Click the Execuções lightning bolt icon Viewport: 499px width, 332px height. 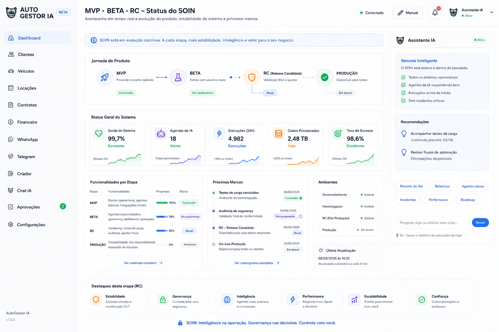click(x=219, y=133)
